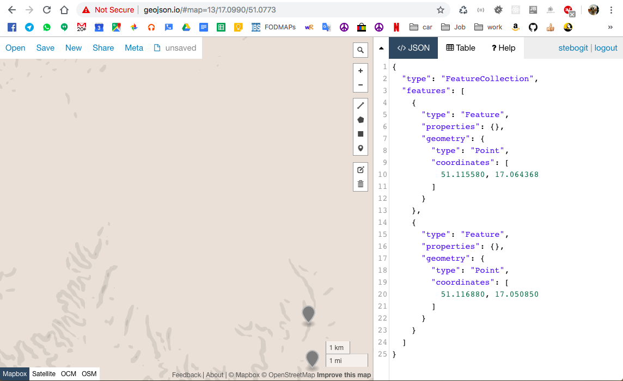Open the Help tab
Screen dimensions: 623x381
click(503, 47)
